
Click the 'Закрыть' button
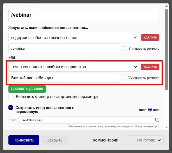tap(55, 140)
